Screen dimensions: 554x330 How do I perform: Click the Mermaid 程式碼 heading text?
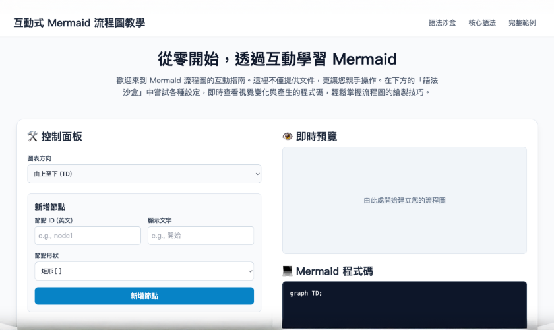click(334, 271)
